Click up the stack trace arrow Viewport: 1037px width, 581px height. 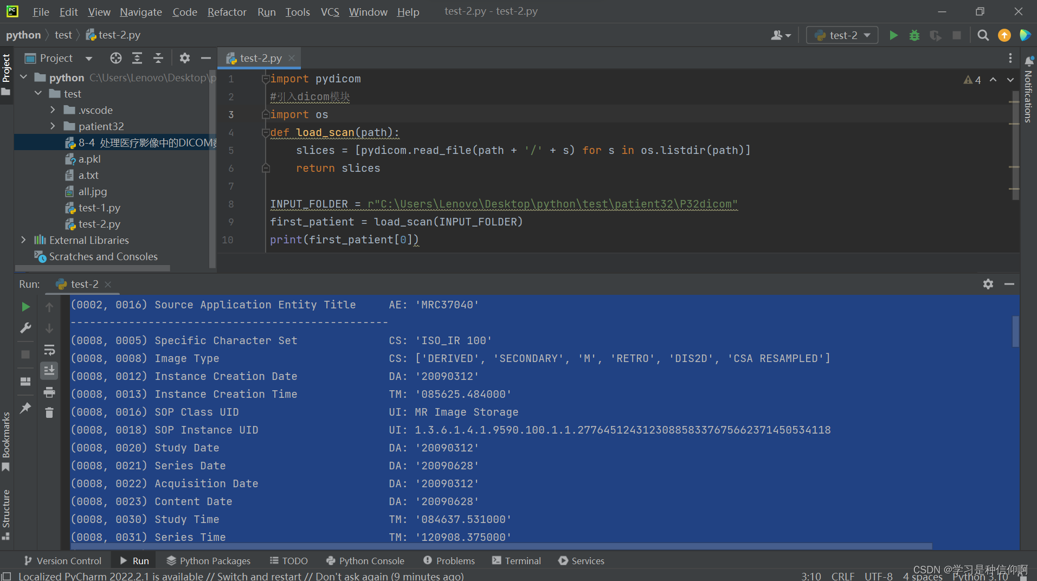[49, 307]
